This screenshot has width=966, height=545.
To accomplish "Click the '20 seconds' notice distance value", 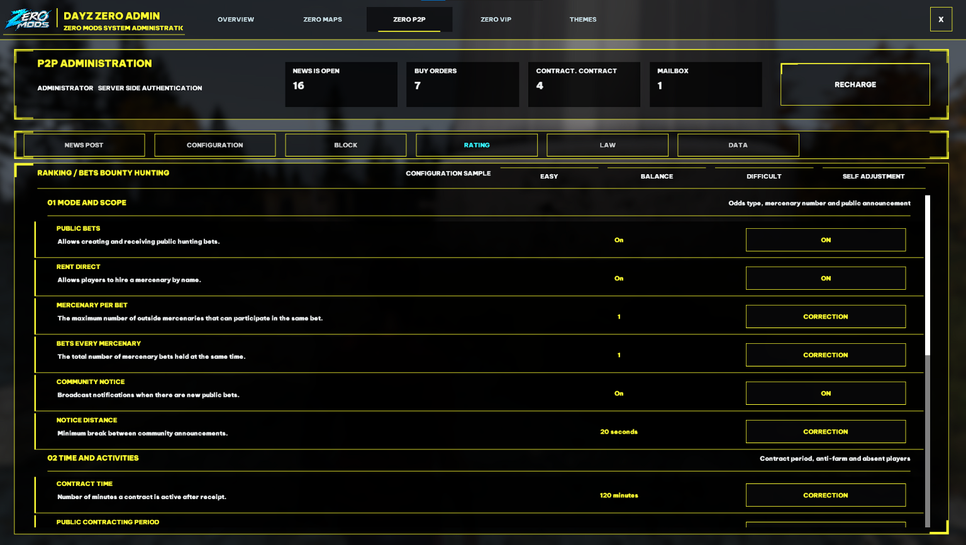I will [619, 432].
